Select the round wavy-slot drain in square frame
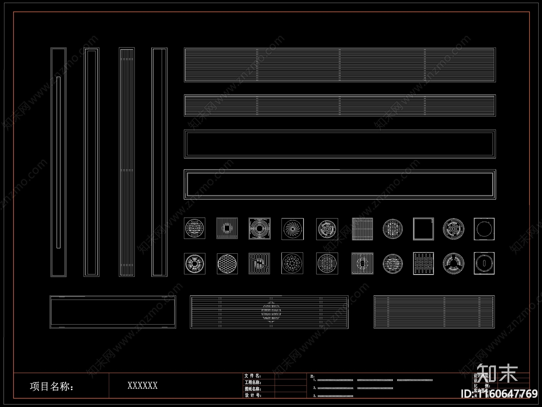 (195, 229)
